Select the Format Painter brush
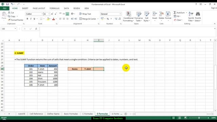This screenshot has width=217, height=122. 9,20
